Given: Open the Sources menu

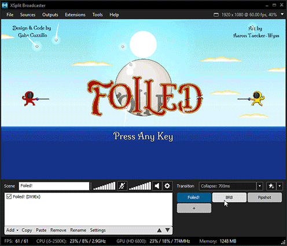Looking at the screenshot, I should point(28,14).
